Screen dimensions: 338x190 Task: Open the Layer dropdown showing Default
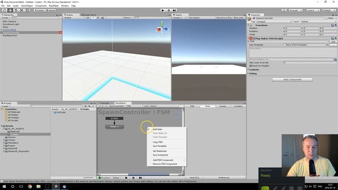[318, 22]
